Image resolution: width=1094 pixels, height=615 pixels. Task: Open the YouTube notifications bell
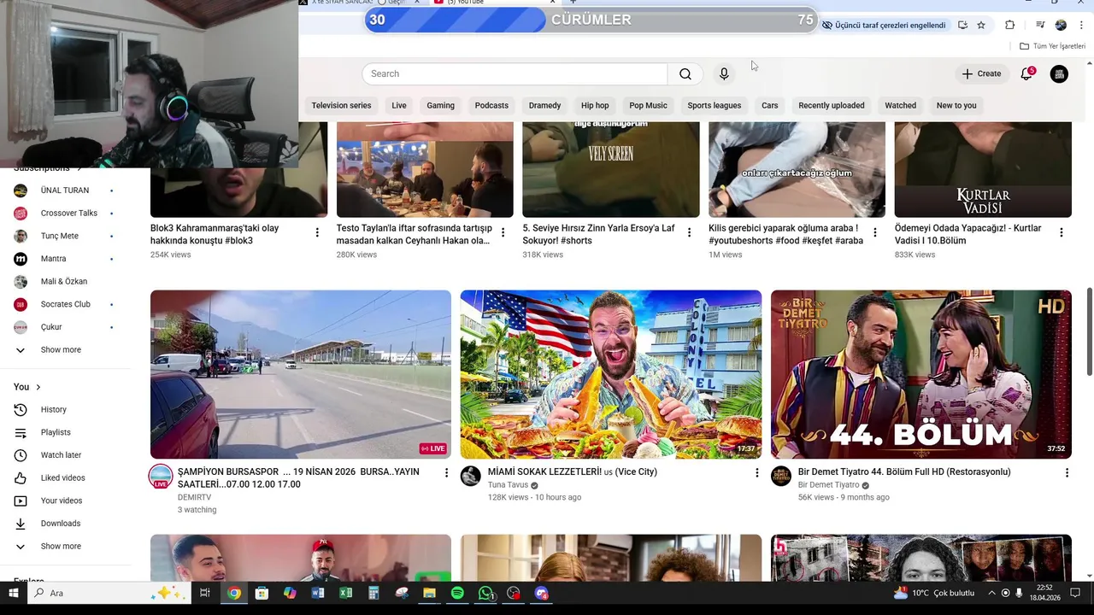pos(1026,74)
